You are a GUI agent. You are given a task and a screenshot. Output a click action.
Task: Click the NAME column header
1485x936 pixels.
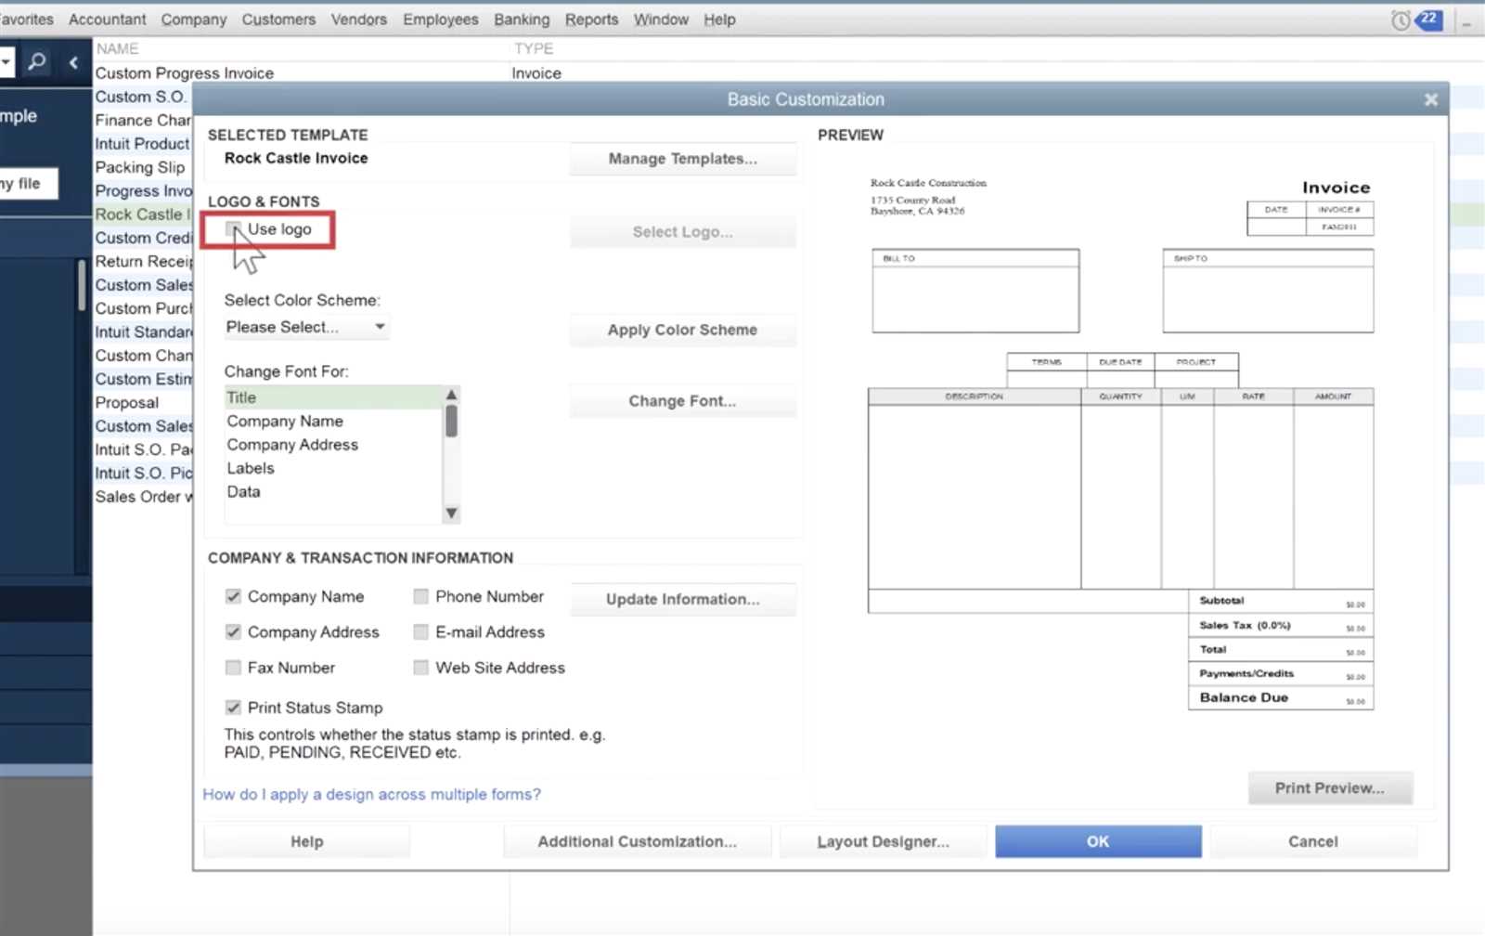coord(117,48)
